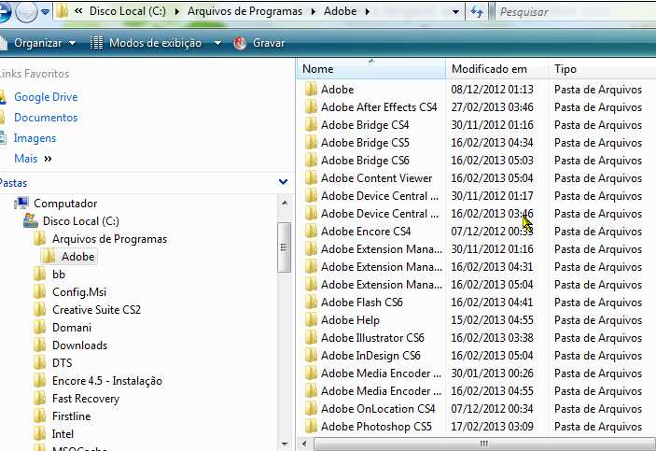656x451 pixels.
Task: Click Adobe Bridge CS4 folder icon
Action: [x=311, y=125]
